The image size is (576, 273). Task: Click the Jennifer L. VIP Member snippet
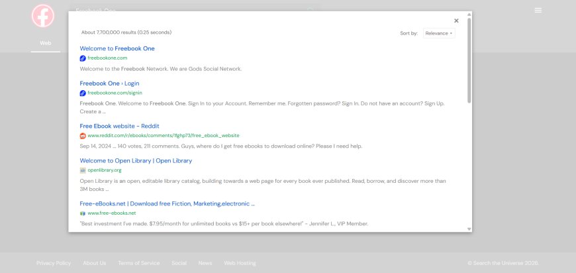[224, 223]
